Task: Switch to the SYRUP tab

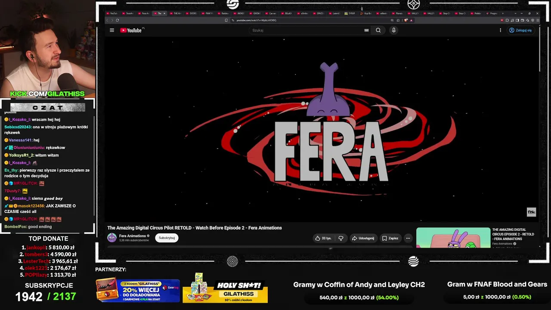Action: pos(351,13)
